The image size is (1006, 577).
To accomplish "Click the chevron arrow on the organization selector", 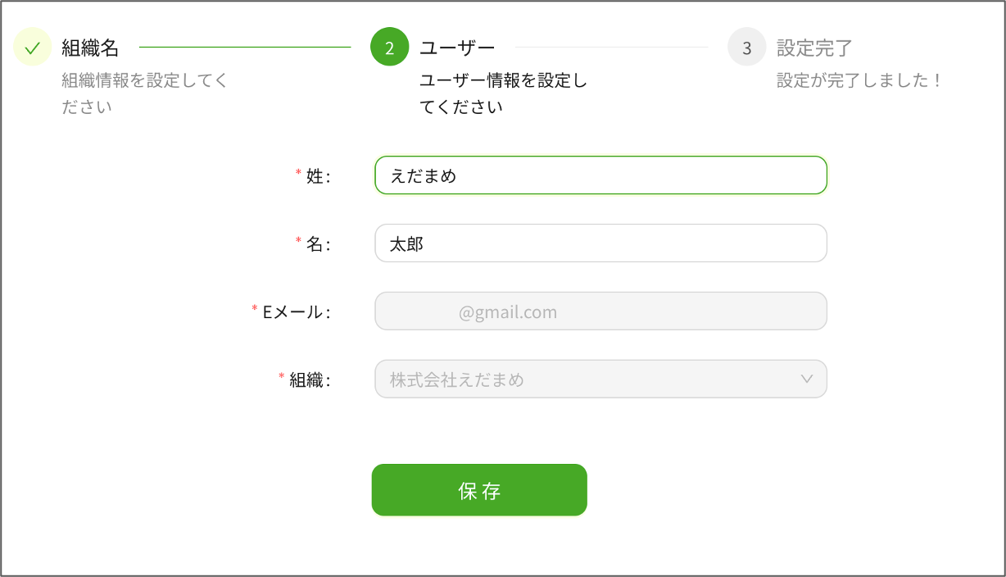I will [805, 379].
